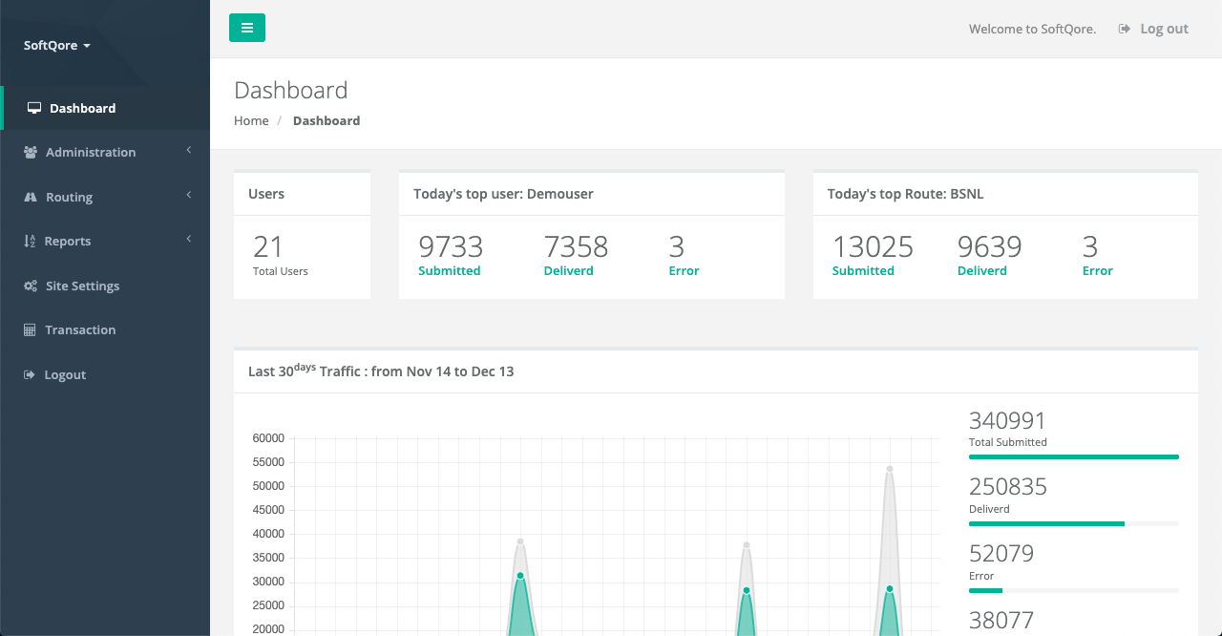This screenshot has width=1222, height=636.
Task: Click the Error progress bar in traffic panel
Action: 1074,591
